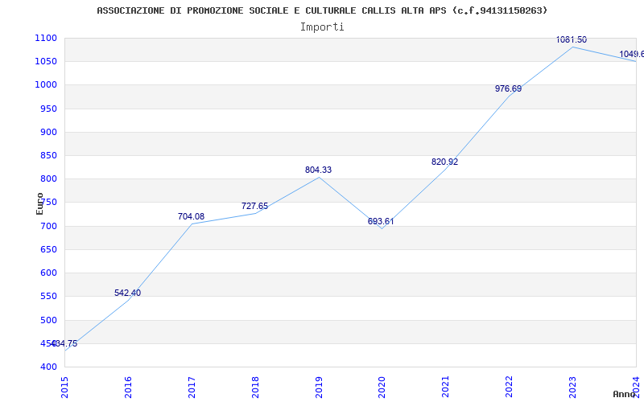Click the 1000 y-axis value
The width and height of the screenshot is (644, 402).
46,85
